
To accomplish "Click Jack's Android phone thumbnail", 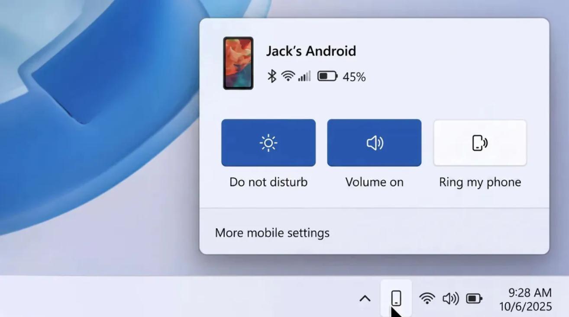I will pos(238,63).
